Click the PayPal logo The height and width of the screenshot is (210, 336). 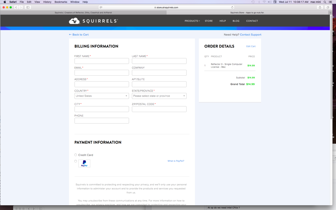point(84,163)
